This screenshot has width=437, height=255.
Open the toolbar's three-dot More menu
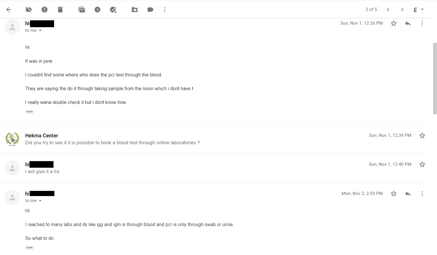pos(165,10)
